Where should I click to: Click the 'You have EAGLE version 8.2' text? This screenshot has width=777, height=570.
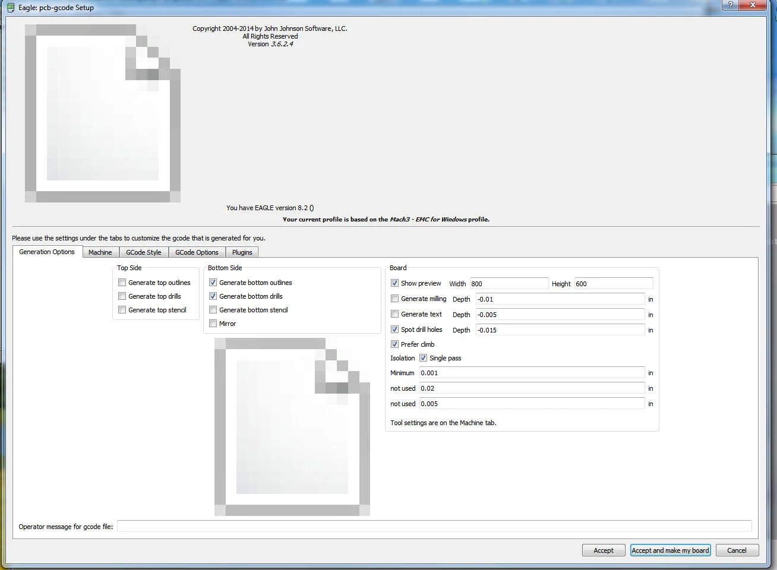coord(270,208)
